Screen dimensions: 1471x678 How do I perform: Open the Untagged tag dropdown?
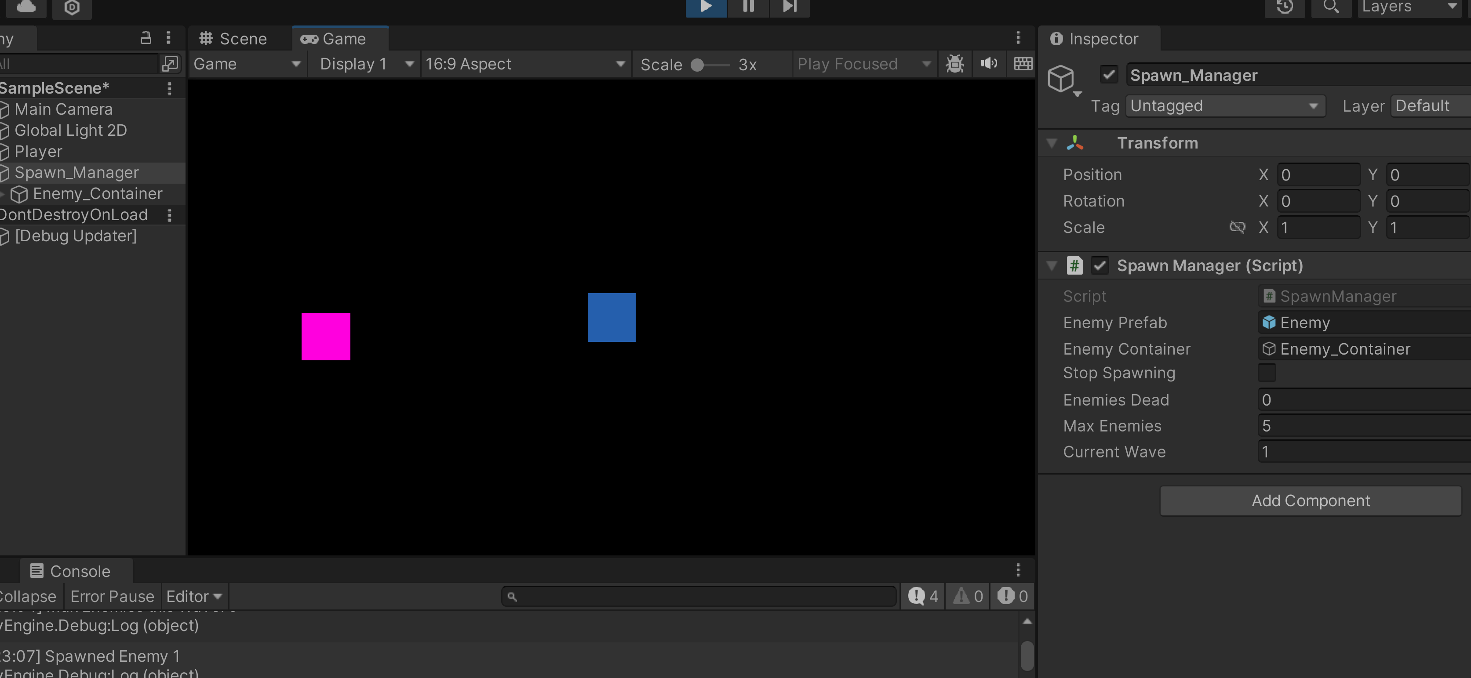(x=1224, y=105)
